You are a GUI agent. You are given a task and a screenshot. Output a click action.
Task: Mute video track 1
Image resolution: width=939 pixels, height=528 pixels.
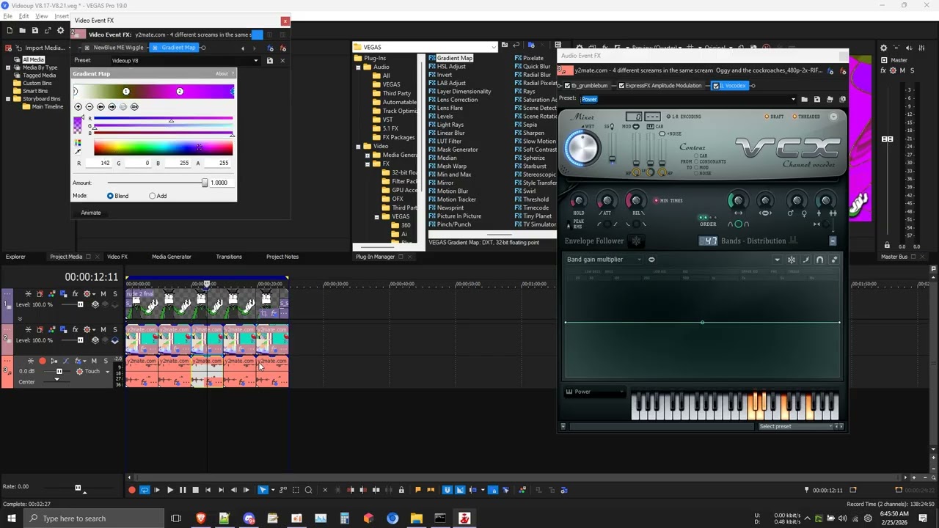(103, 294)
